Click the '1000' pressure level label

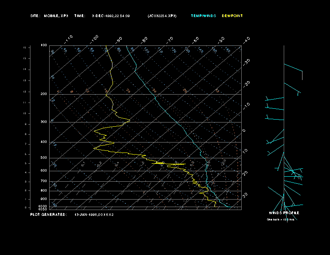coord(43,206)
